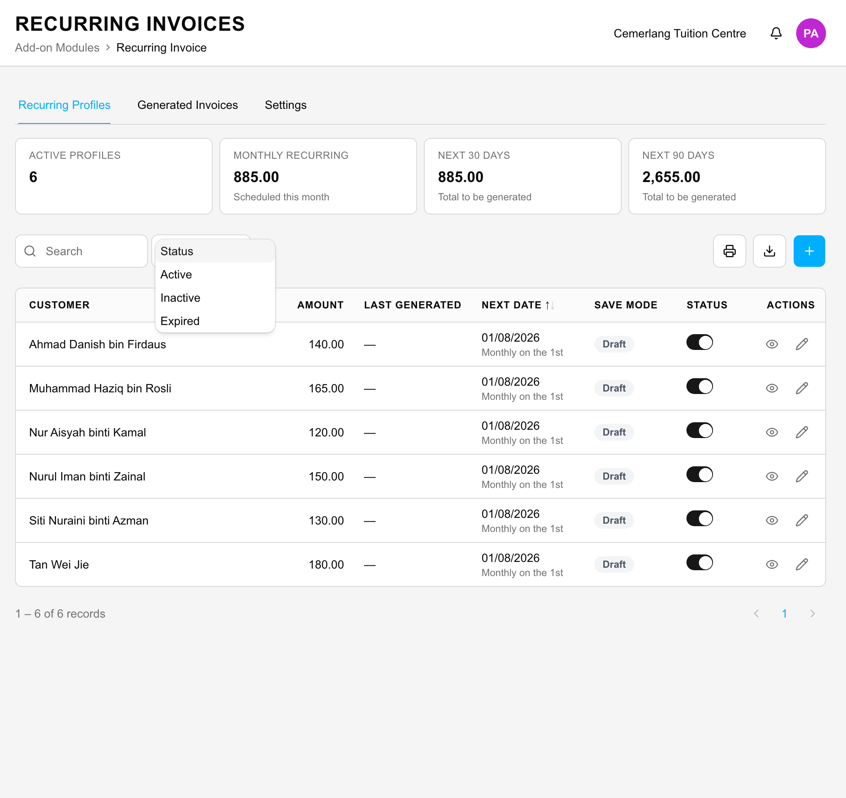Sort by Amount column header
The image size is (846, 798).
(x=320, y=305)
